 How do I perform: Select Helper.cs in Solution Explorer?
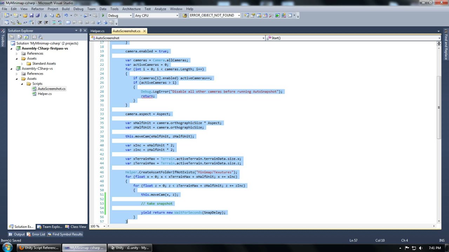tap(45, 94)
